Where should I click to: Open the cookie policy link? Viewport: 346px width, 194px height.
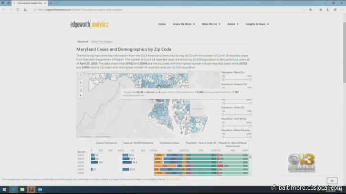(x=173, y=179)
